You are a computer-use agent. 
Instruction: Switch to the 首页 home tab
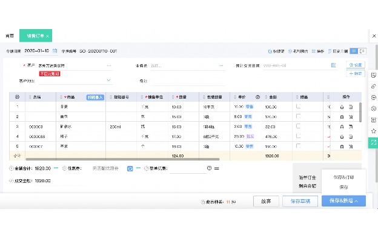pos(10,36)
